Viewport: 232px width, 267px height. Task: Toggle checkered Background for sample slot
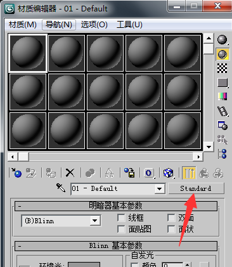(x=222, y=68)
